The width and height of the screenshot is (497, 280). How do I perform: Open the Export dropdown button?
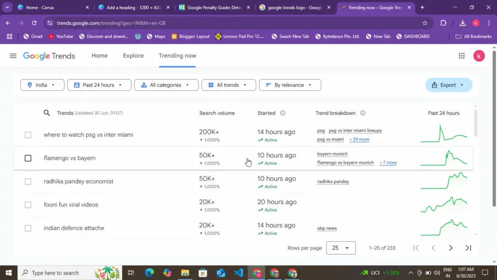coord(448,85)
